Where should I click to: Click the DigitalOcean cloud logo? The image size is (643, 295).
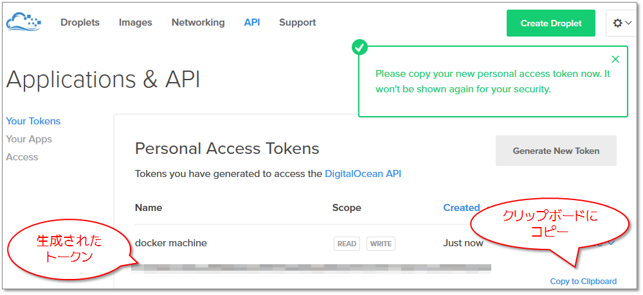point(23,22)
